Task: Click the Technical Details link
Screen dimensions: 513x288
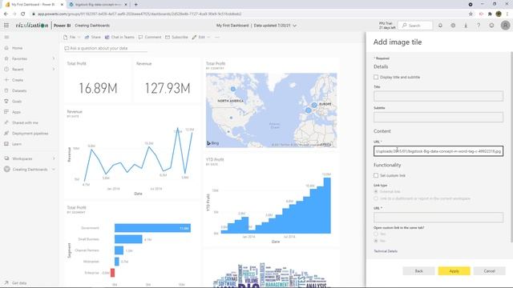Action: point(386,251)
